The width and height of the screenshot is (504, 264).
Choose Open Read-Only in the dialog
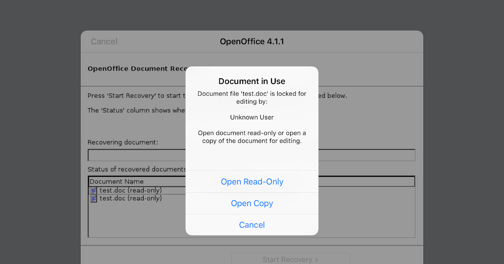[x=252, y=181]
